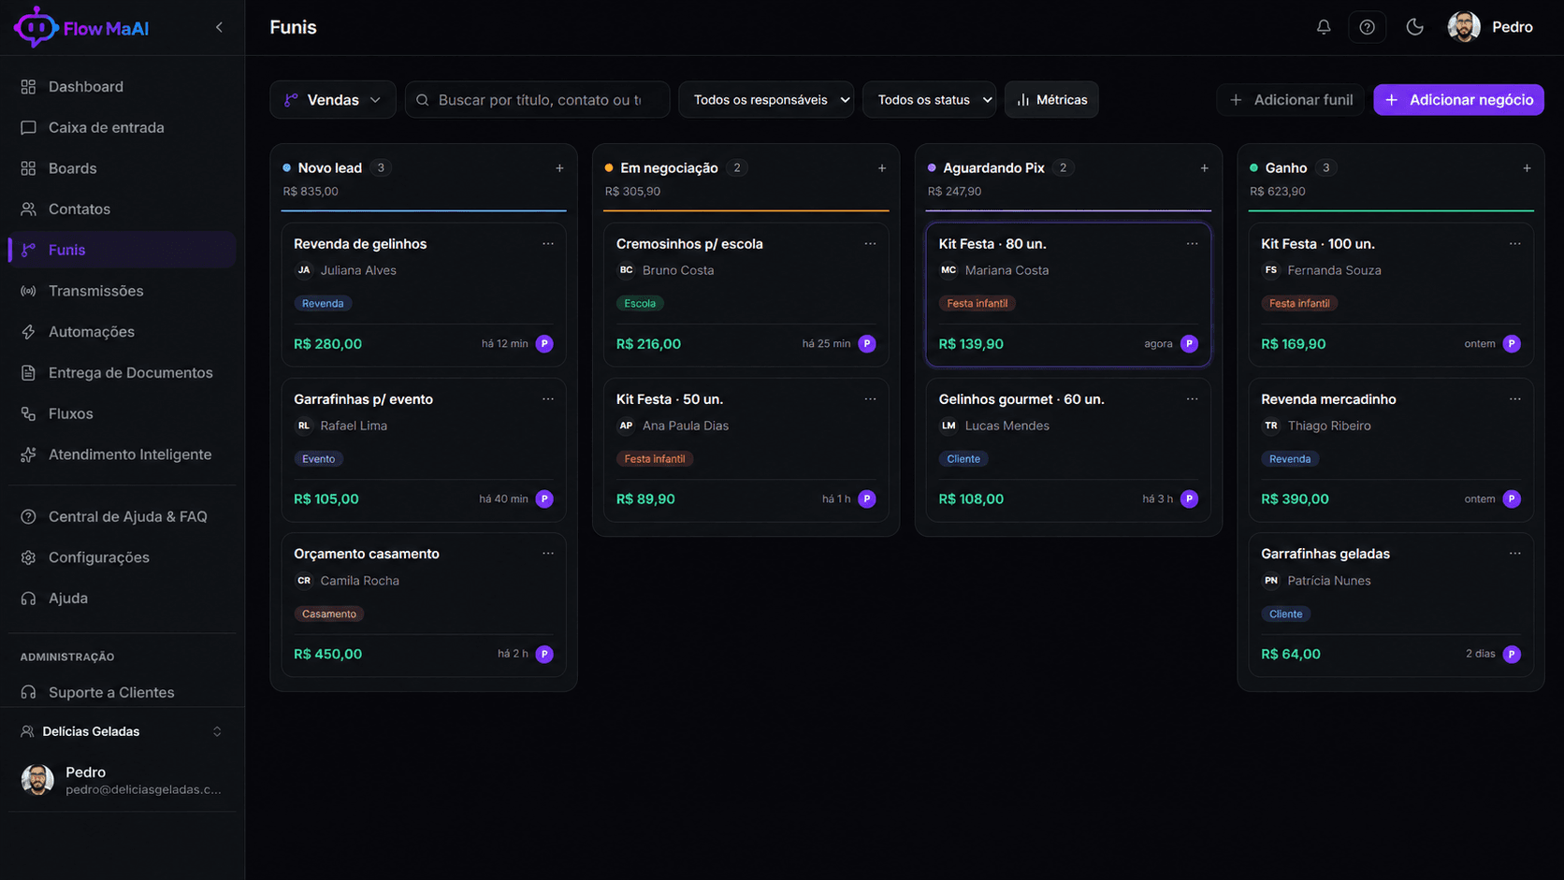Open Automações in the sidebar
The height and width of the screenshot is (880, 1564).
122,332
